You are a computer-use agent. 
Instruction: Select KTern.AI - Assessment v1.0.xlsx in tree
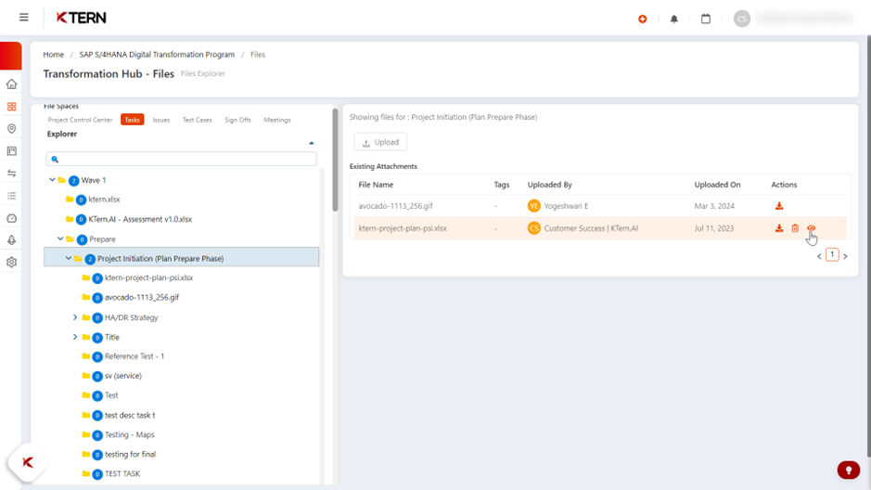[140, 219]
